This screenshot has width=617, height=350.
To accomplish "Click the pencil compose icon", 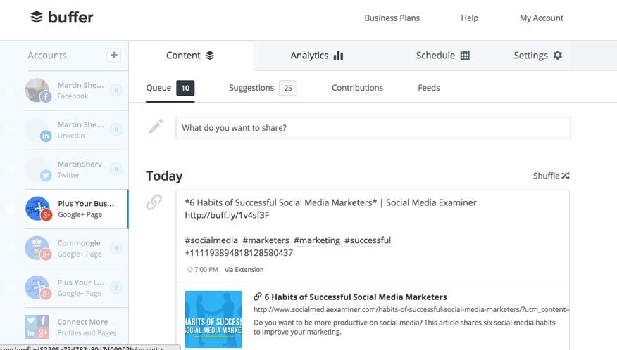I will [x=156, y=127].
